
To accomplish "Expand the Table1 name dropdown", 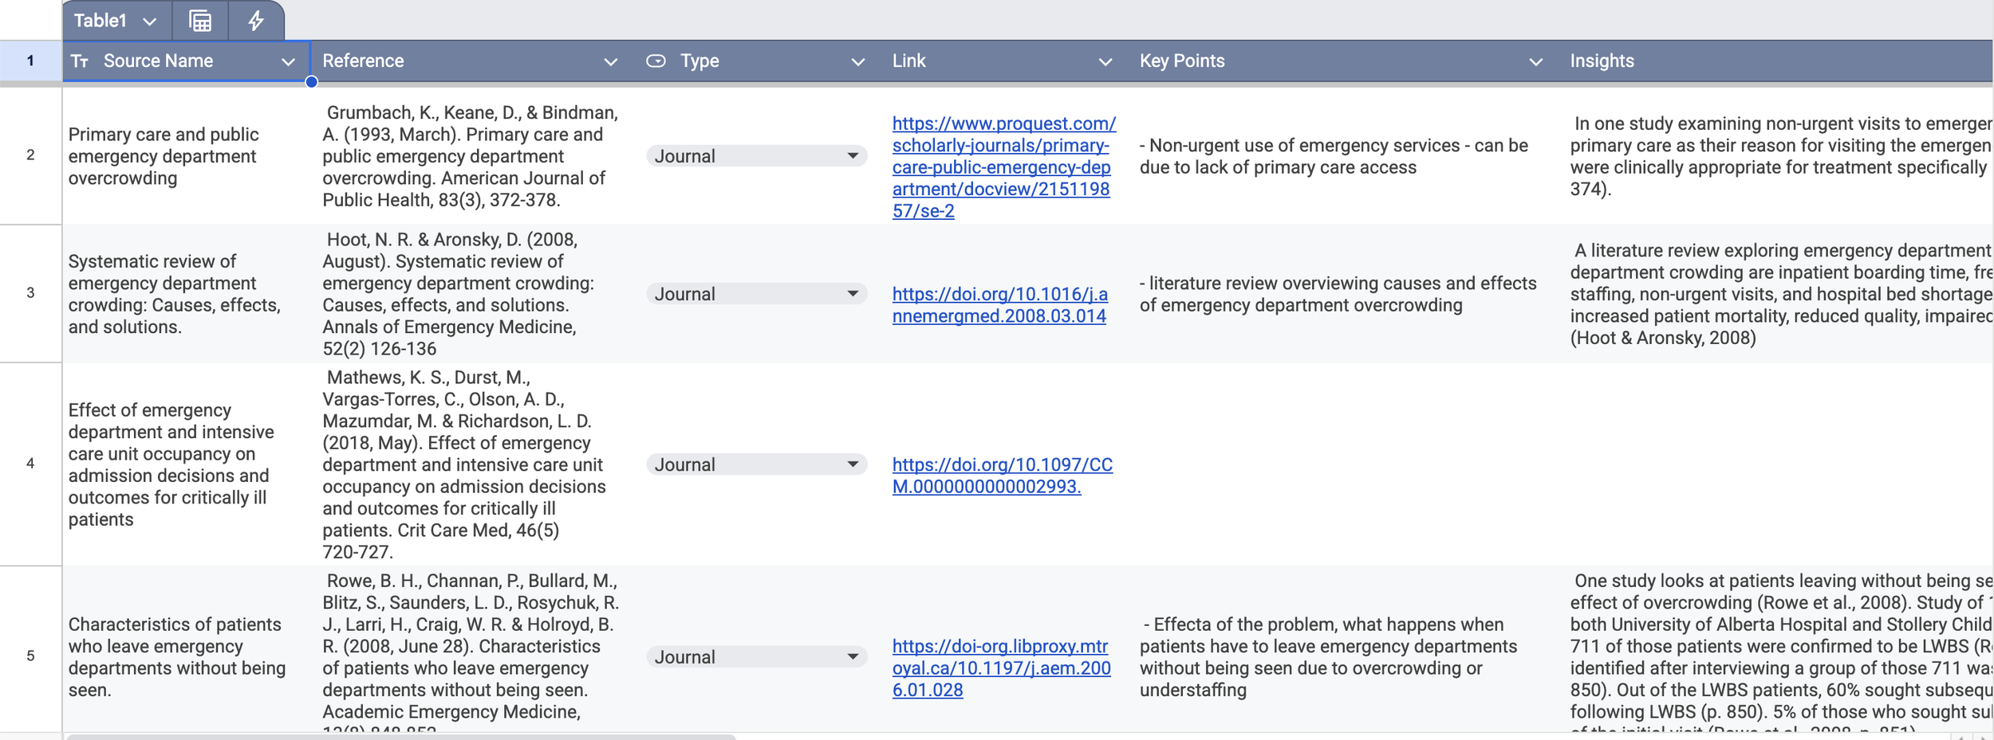I will pyautogui.click(x=149, y=22).
